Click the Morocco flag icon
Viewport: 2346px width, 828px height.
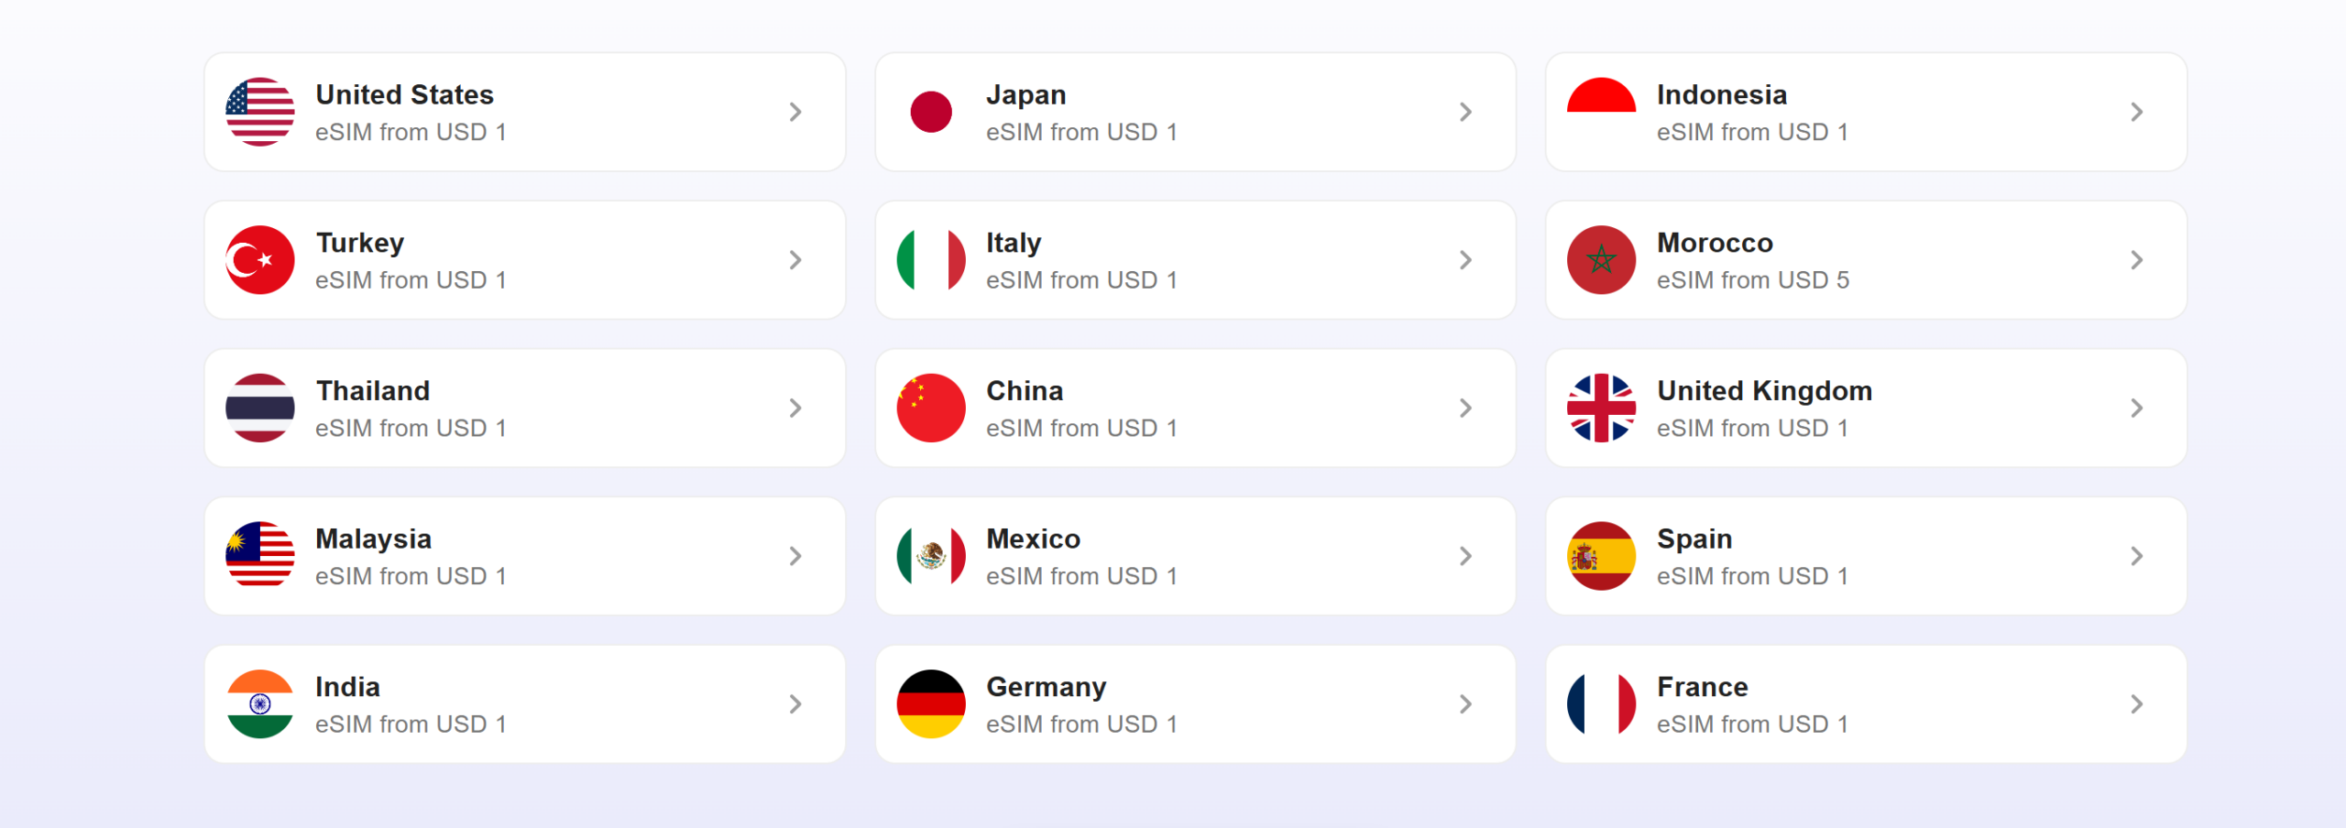pos(1601,260)
